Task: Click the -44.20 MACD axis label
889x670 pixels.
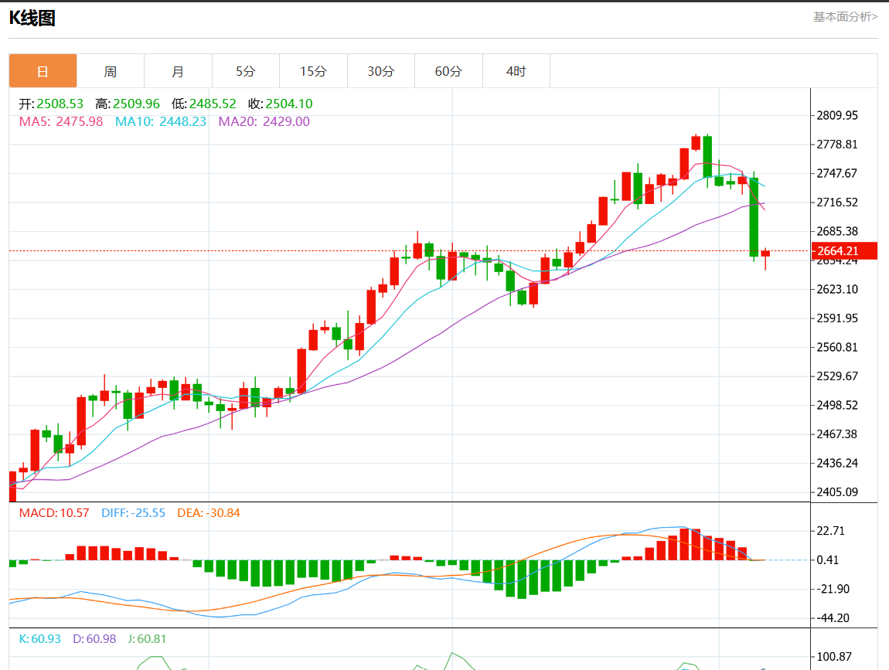Action: tap(833, 618)
